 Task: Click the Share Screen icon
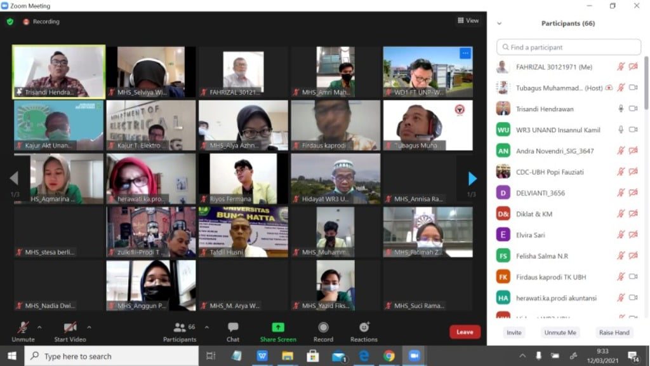[278, 327]
